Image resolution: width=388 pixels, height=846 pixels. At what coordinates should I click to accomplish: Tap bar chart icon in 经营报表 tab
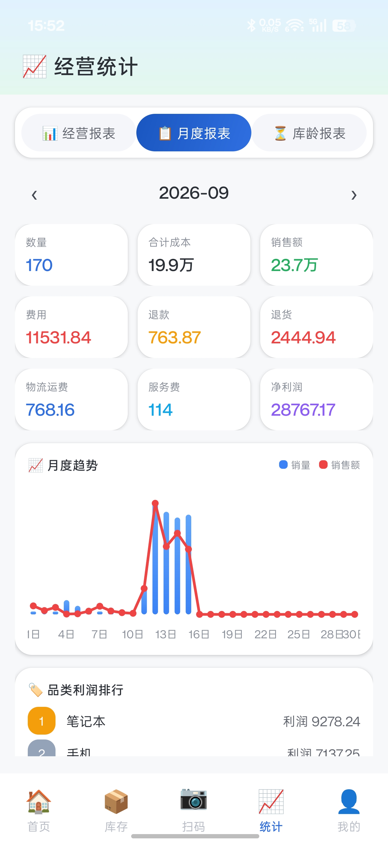(50, 133)
